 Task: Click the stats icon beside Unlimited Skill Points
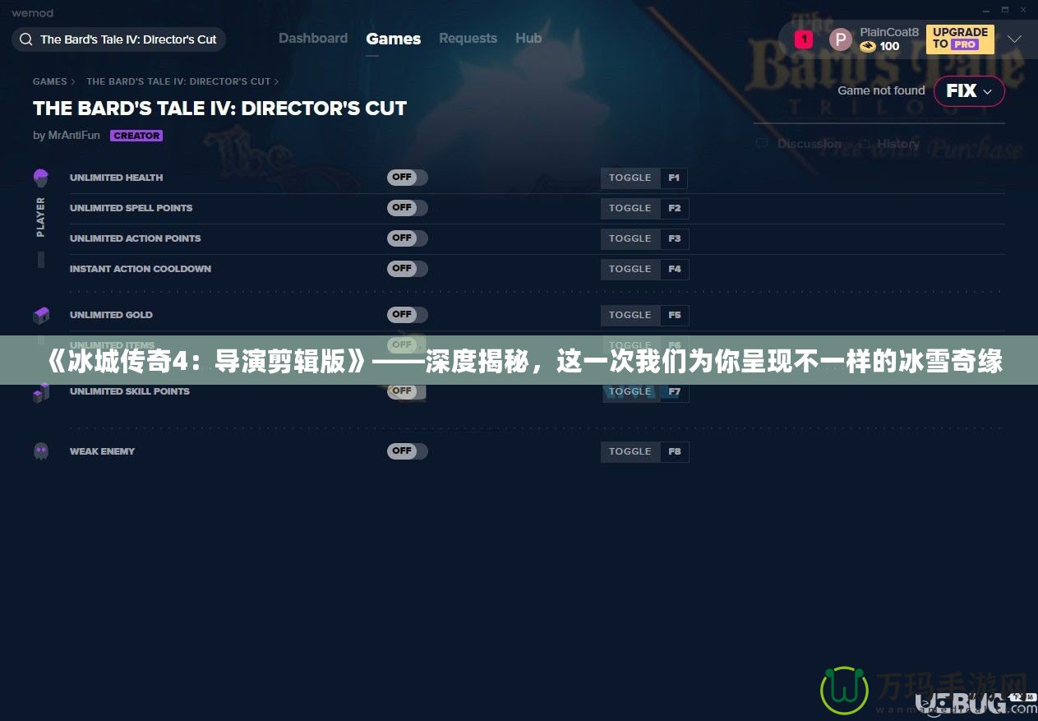[x=41, y=392]
